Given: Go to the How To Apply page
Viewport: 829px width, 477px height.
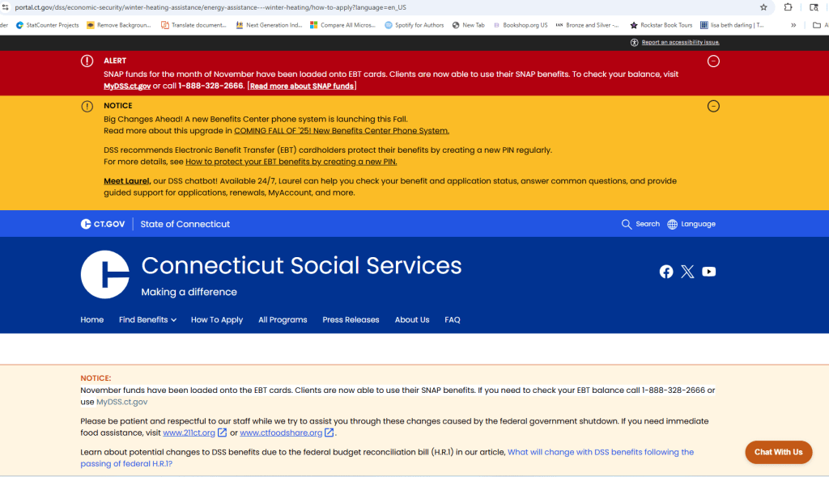Looking at the screenshot, I should point(216,320).
